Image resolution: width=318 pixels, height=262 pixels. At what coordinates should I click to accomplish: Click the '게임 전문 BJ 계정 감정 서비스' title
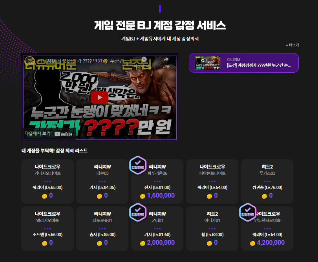(160, 26)
